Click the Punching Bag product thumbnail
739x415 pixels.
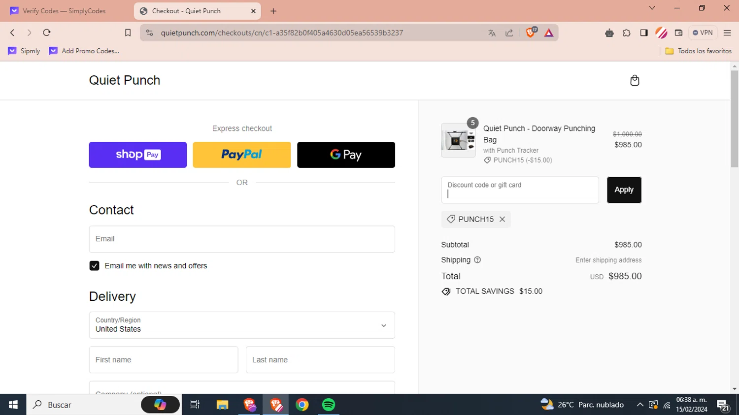tap(458, 140)
